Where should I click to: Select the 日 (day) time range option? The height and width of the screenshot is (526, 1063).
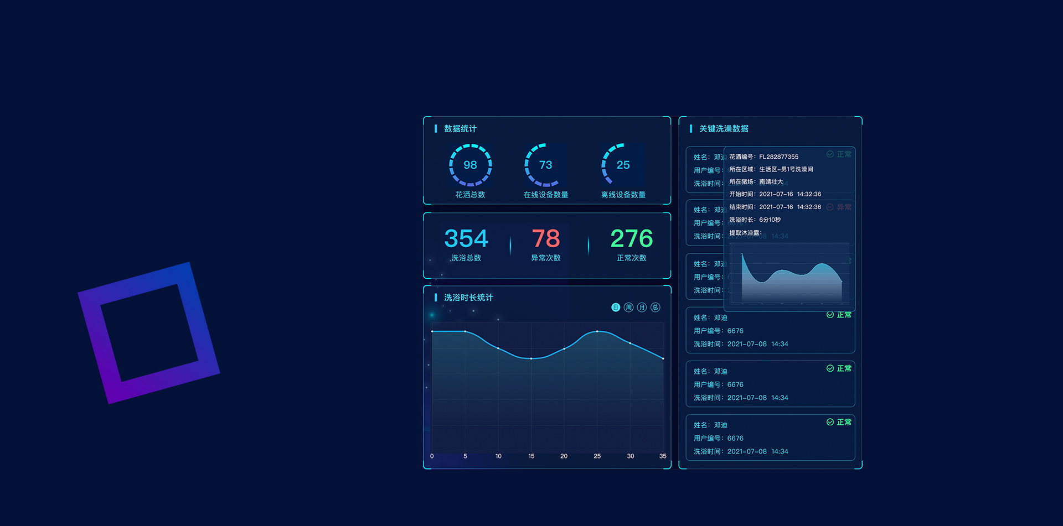point(615,308)
